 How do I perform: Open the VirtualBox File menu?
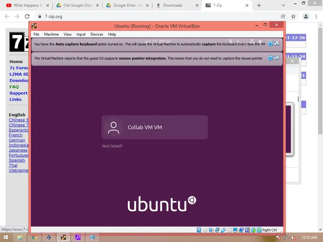click(x=36, y=34)
